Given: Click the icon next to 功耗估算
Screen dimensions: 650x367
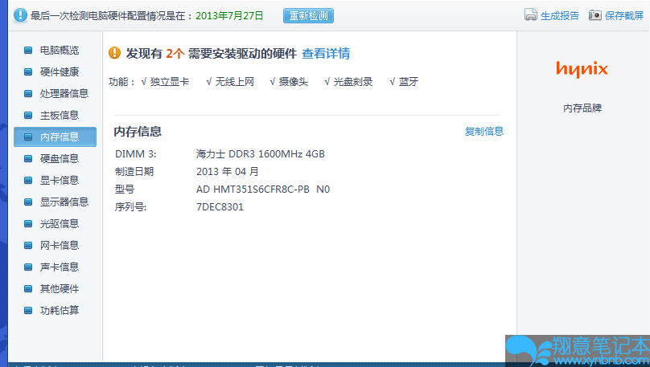Looking at the screenshot, I should point(29,311).
